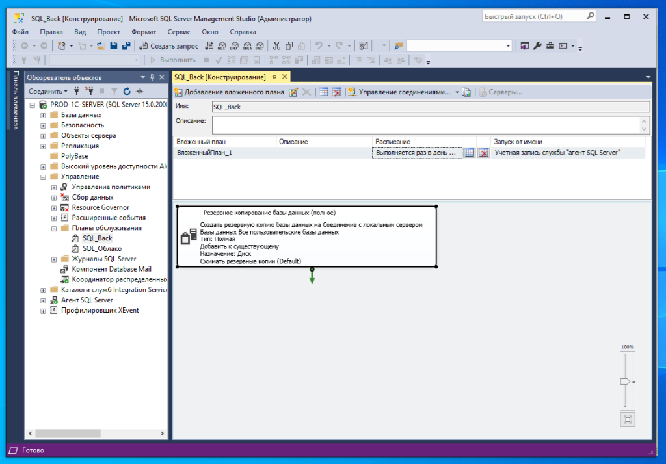Screen dimensions: 666x464
Task: Open subplan properties icon in designer toolbar
Action: click(x=294, y=92)
